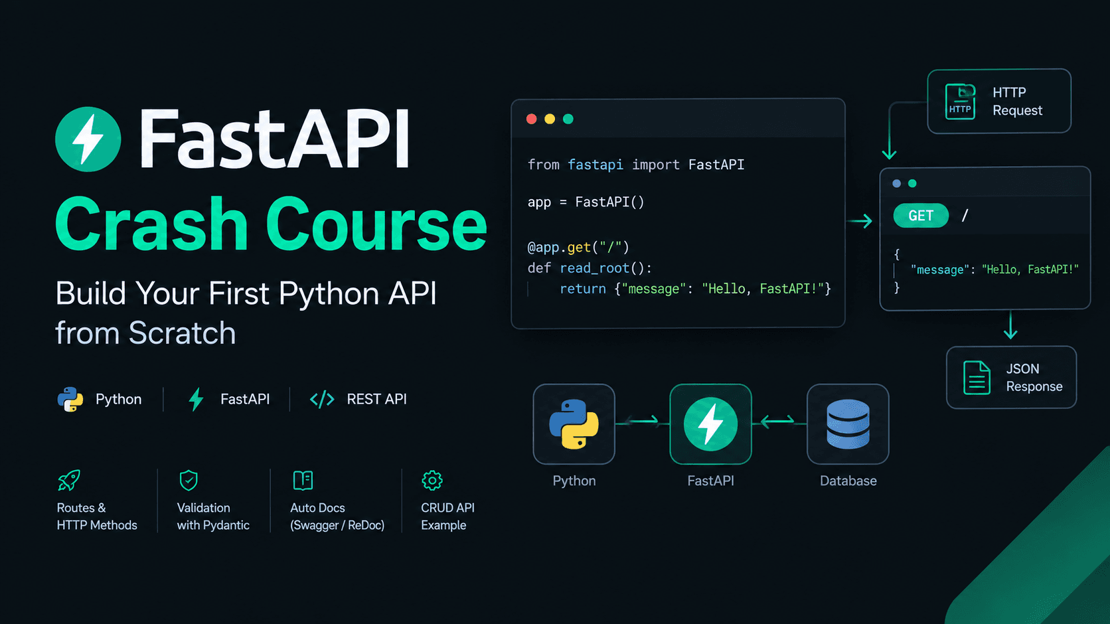Click the HTTP file icon in the HTTP Request box
Screen dimensions: 1110x624
click(x=960, y=102)
